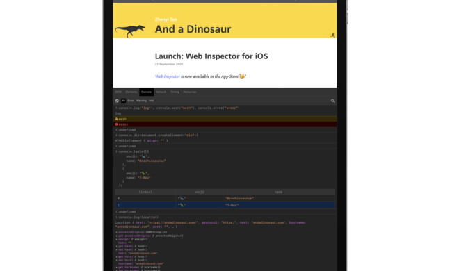Select the "Brachiosaurus" table cell
Viewport: 459px width, 271px height.
coord(279,199)
